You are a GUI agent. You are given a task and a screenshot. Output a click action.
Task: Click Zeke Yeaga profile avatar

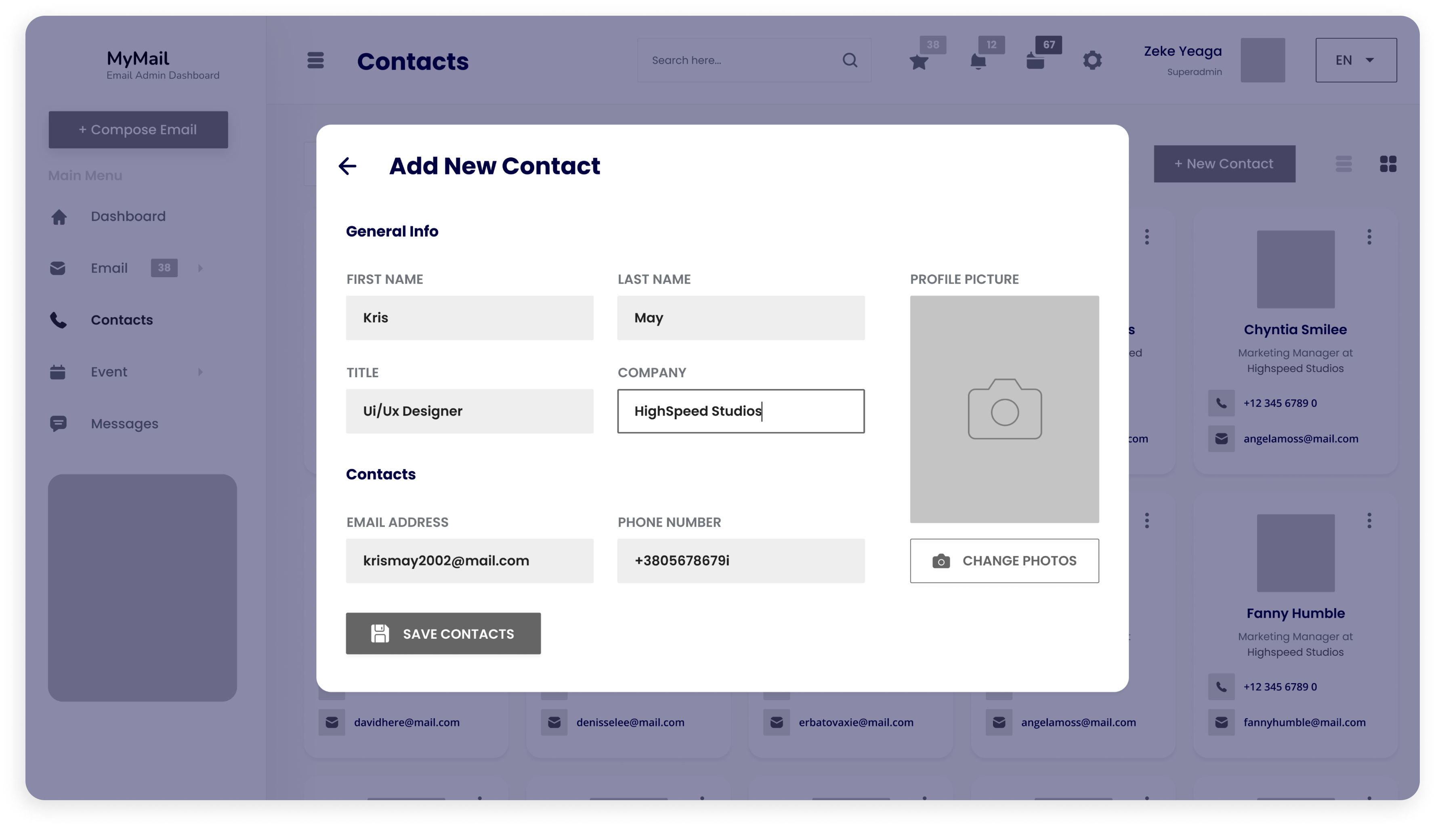(x=1262, y=60)
